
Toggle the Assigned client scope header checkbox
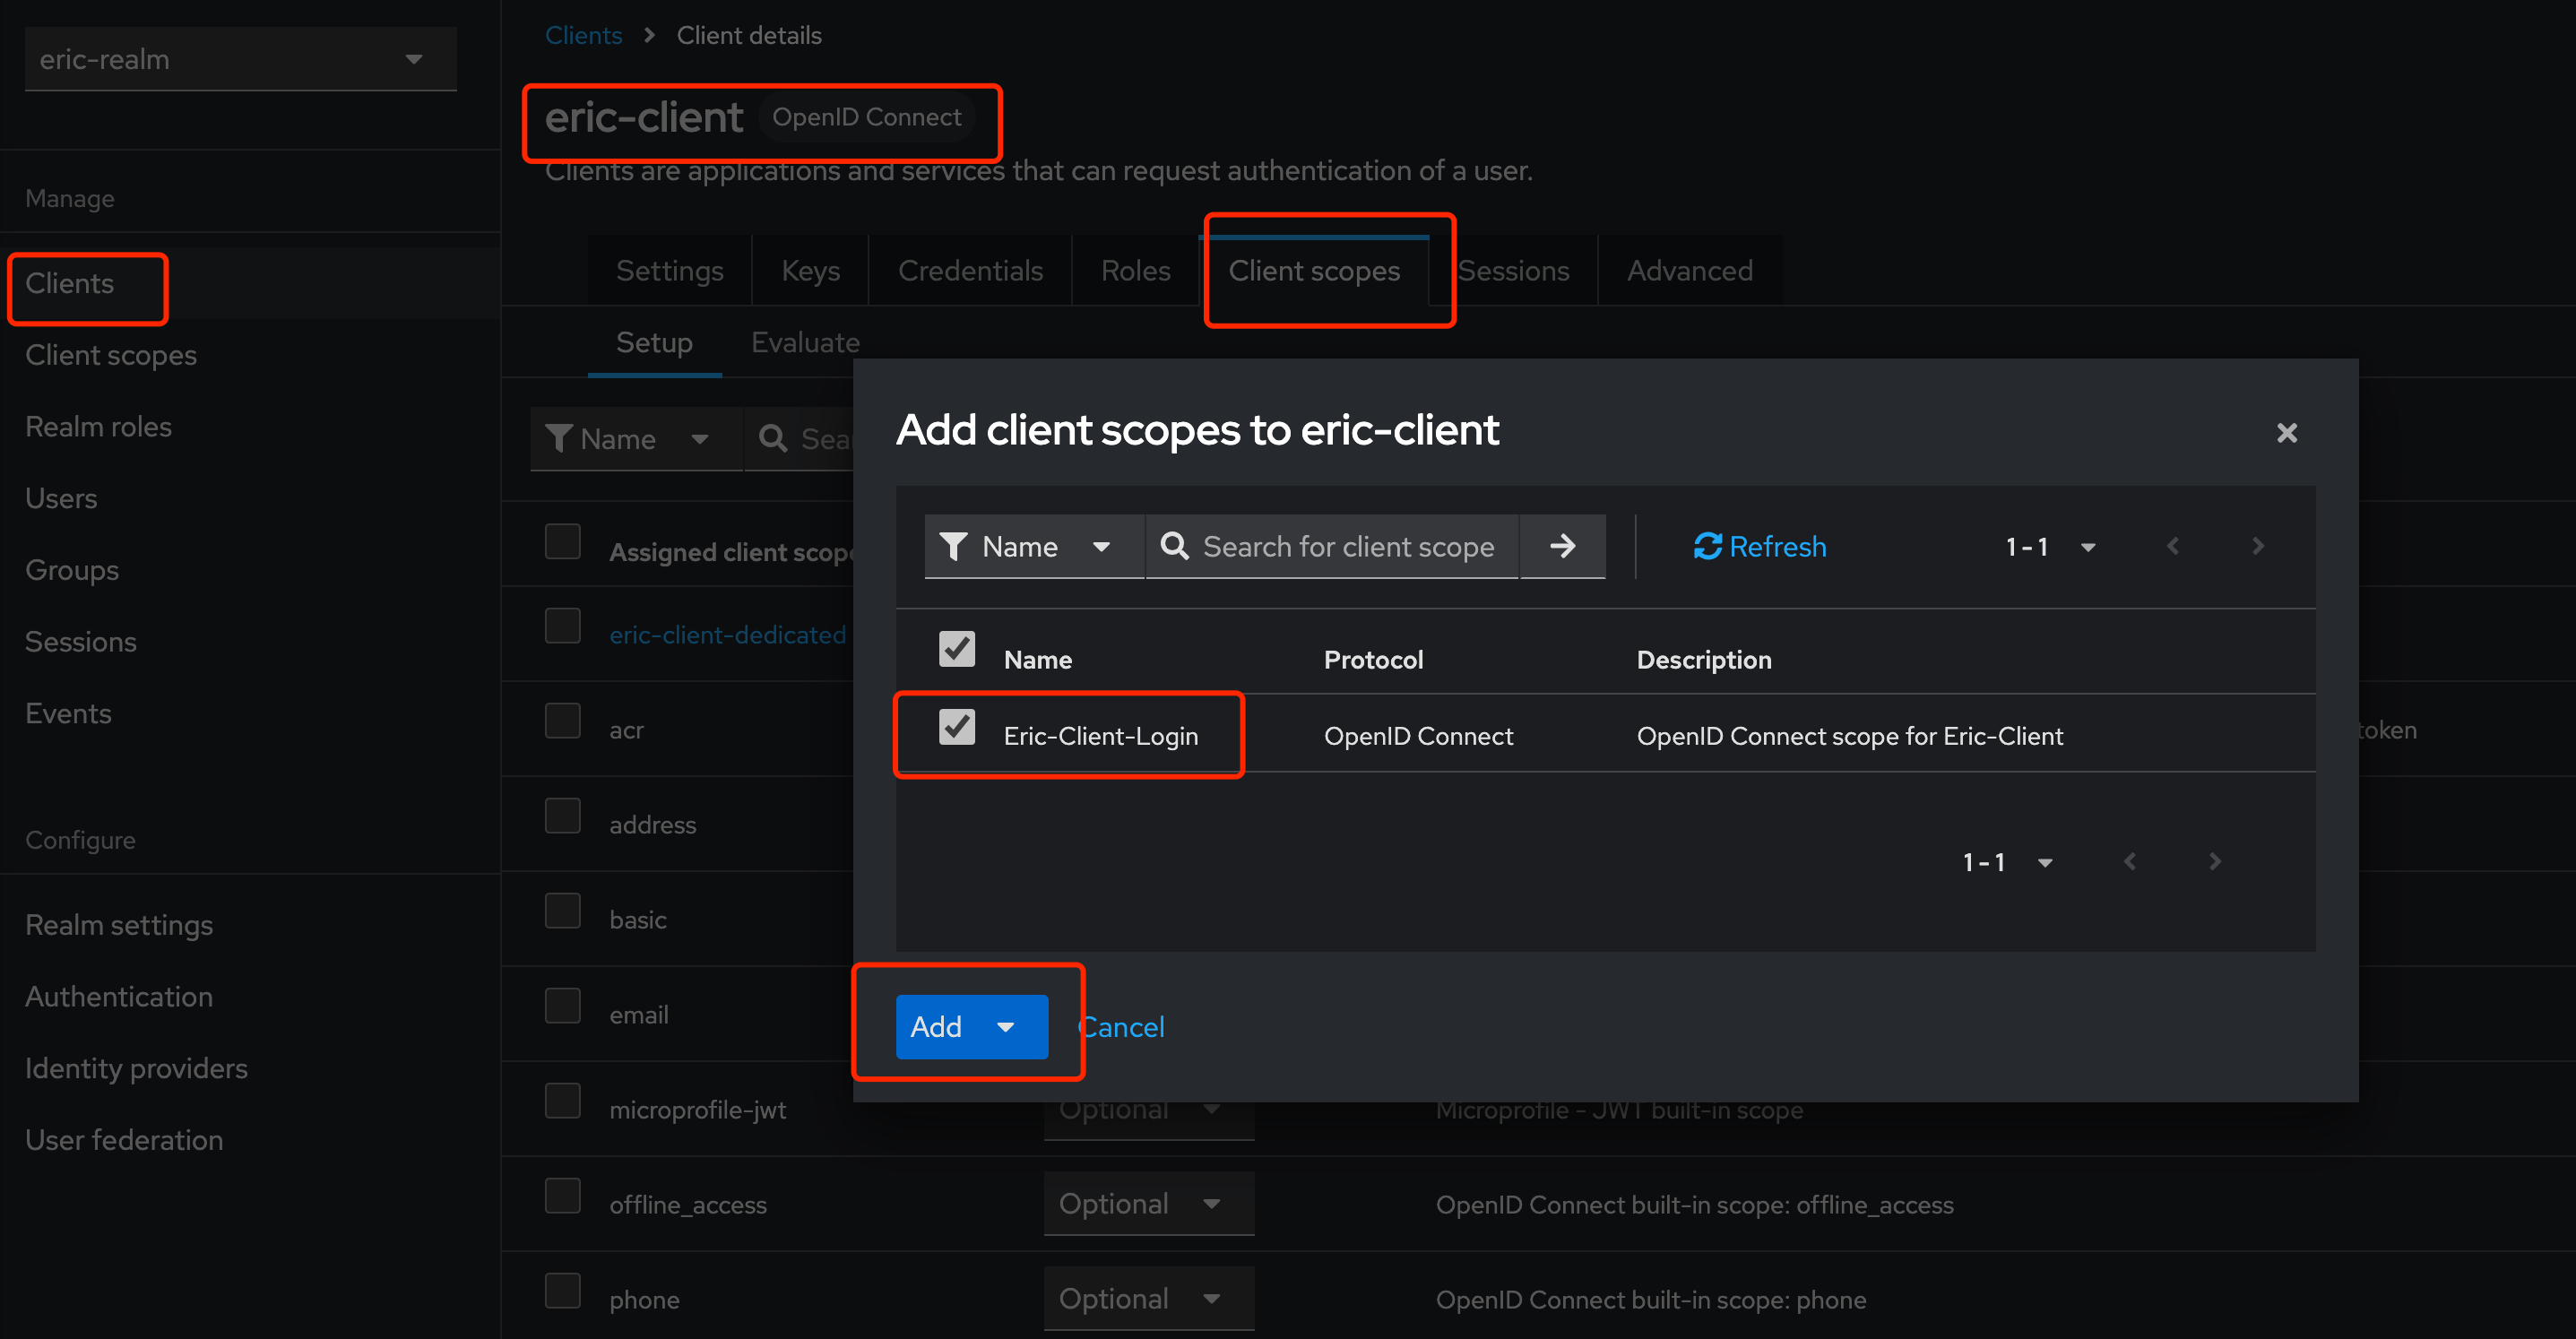click(x=562, y=542)
